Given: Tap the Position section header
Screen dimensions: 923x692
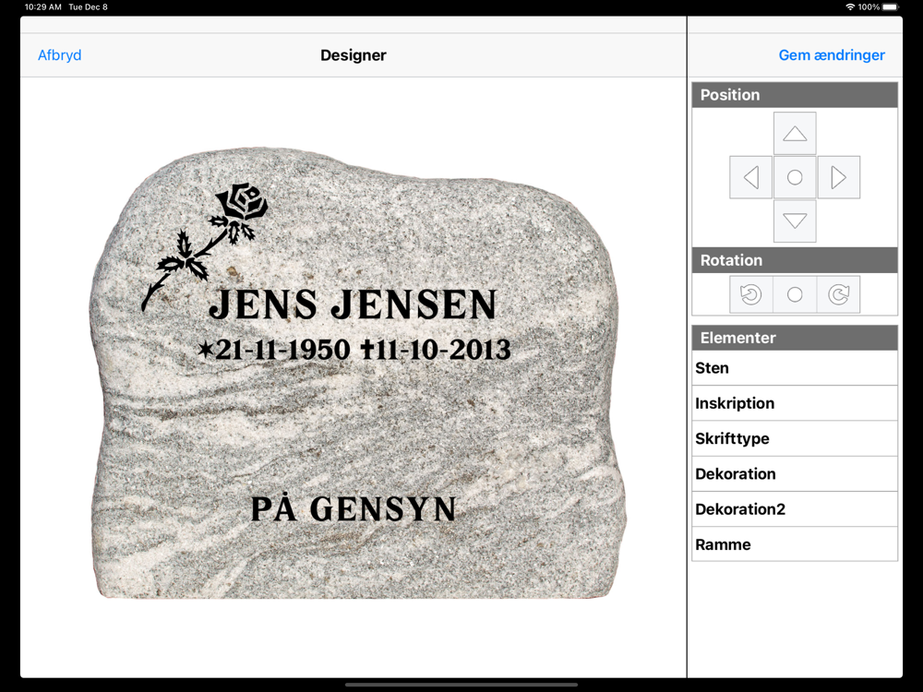Looking at the screenshot, I should (795, 95).
